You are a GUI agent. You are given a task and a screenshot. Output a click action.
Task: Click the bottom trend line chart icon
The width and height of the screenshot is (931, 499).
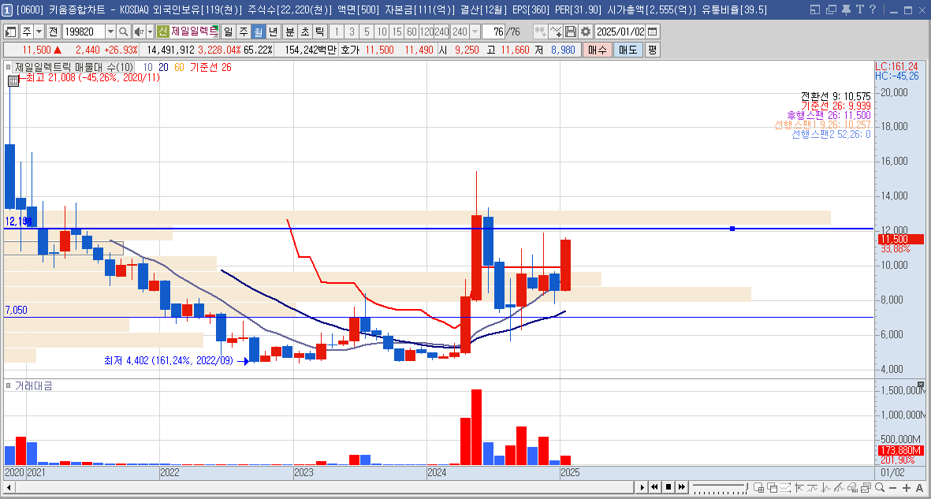(x=839, y=487)
